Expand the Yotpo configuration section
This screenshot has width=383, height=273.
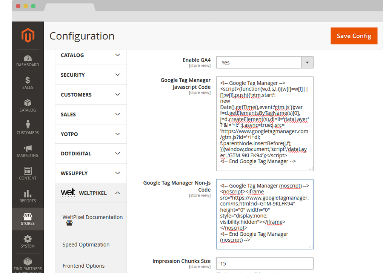pyautogui.click(x=90, y=134)
